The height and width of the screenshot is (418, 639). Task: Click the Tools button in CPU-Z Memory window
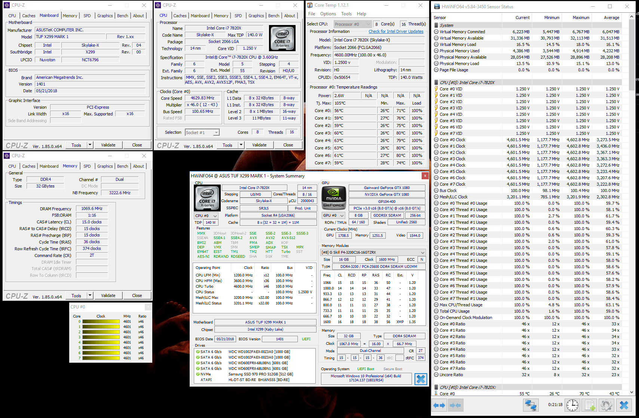[x=76, y=295]
